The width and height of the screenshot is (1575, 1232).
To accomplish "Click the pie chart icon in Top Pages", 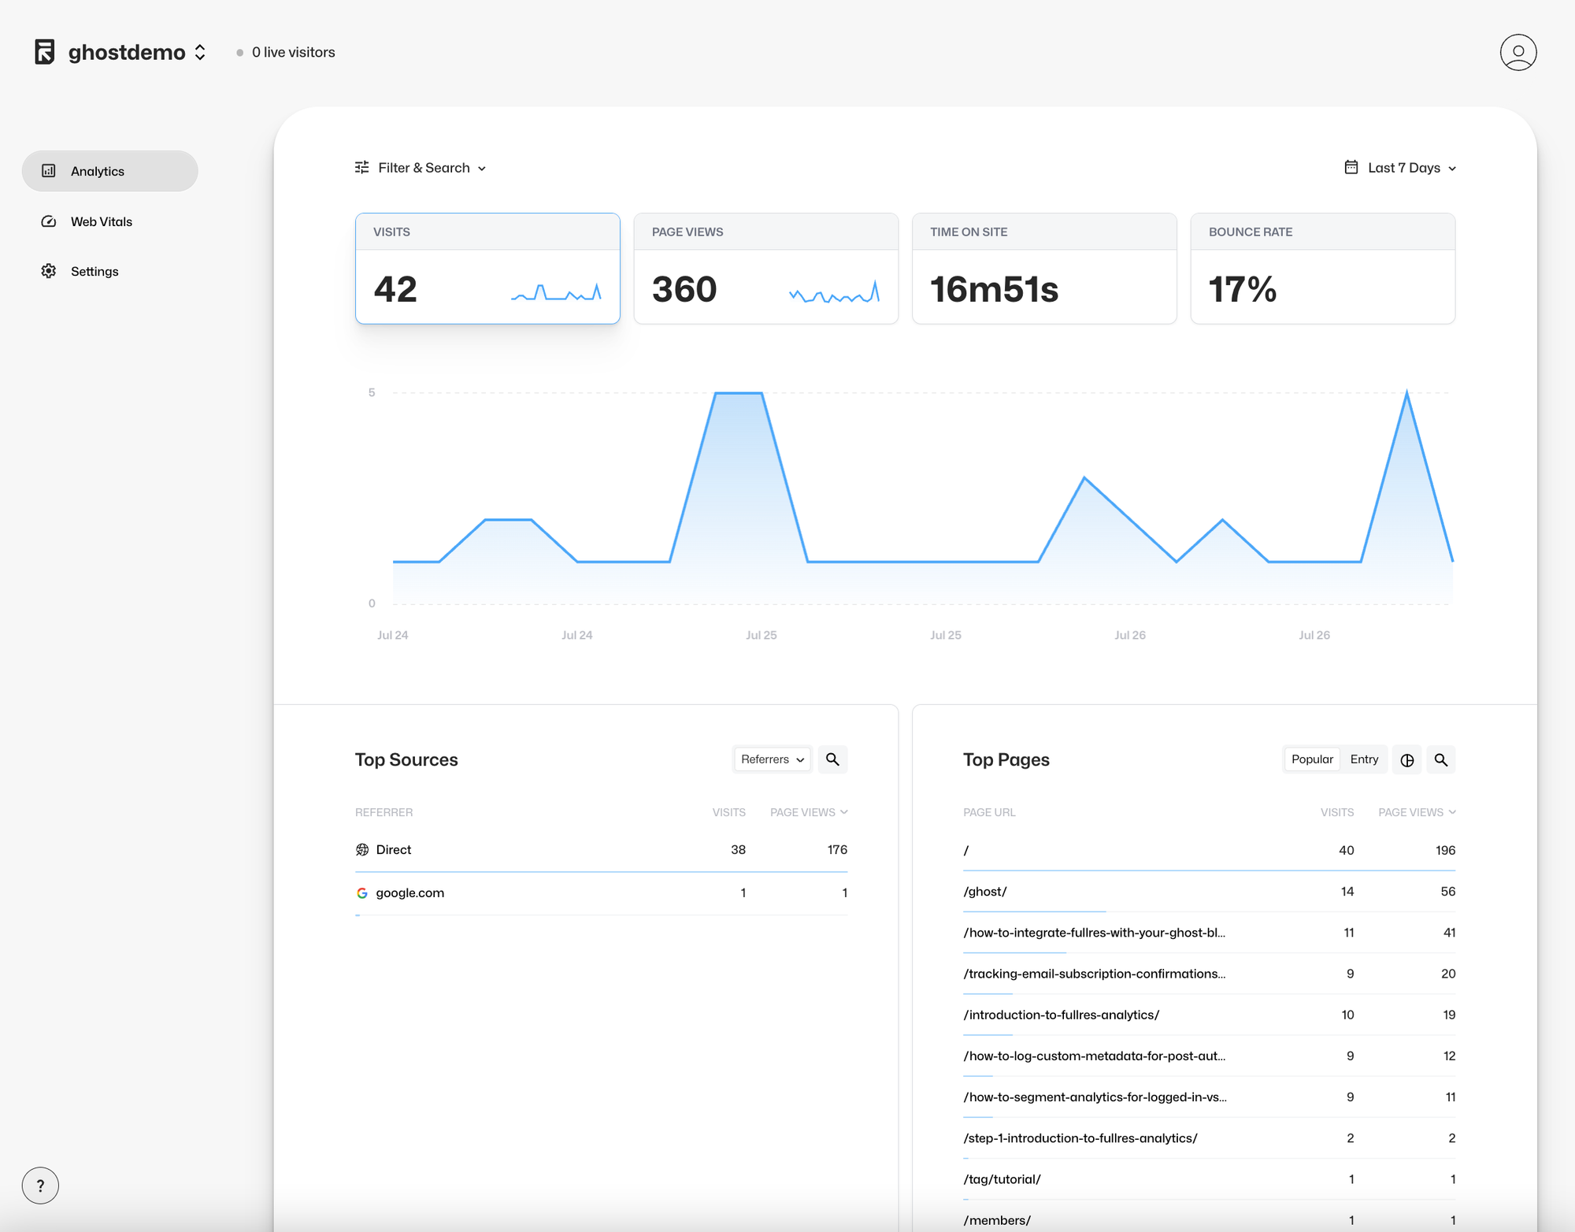I will point(1407,760).
